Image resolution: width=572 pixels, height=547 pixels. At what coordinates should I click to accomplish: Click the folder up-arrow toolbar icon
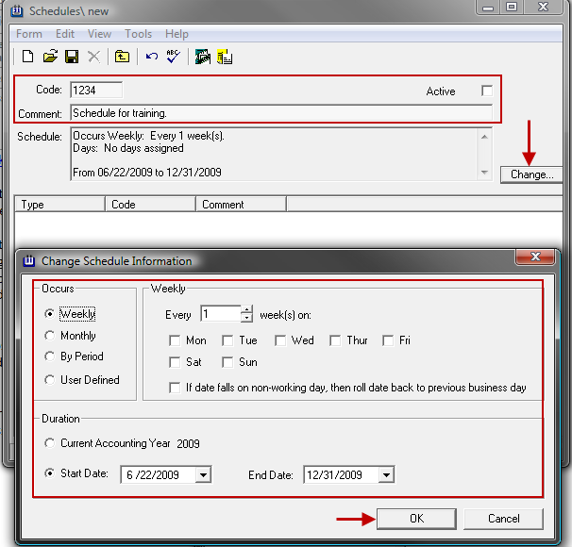[x=122, y=58]
